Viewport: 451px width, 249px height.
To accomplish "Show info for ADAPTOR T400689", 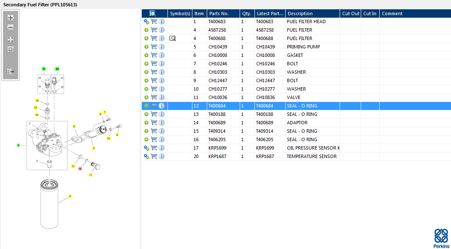I will pos(162,123).
